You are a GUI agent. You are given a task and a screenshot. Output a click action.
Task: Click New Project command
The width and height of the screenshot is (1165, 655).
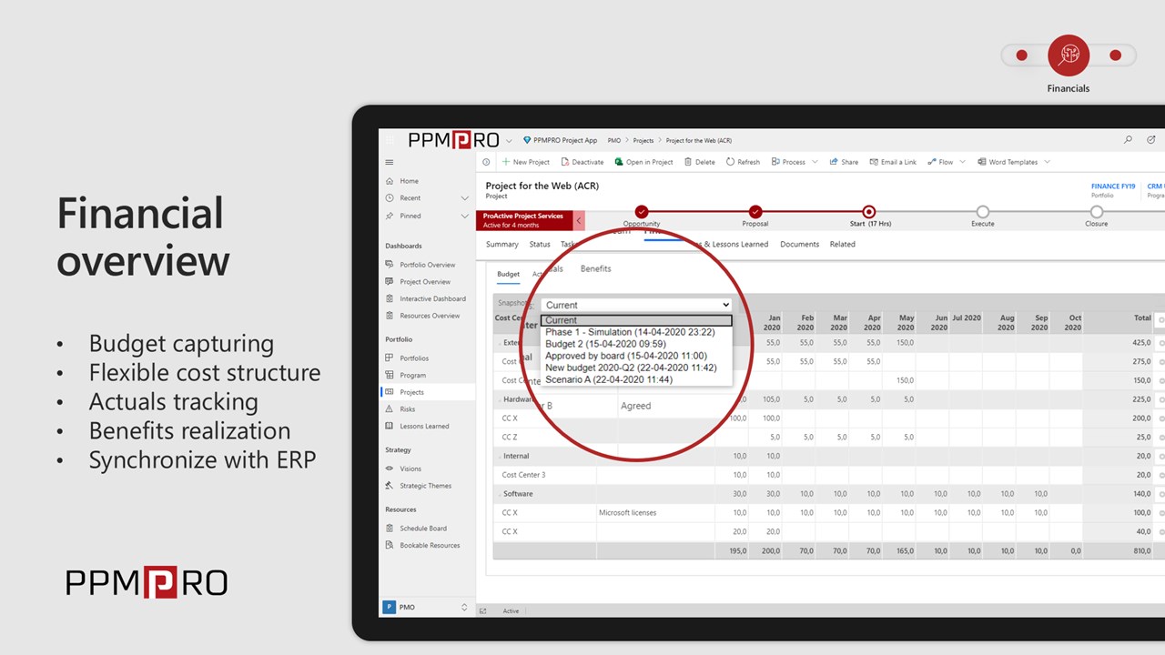(526, 162)
